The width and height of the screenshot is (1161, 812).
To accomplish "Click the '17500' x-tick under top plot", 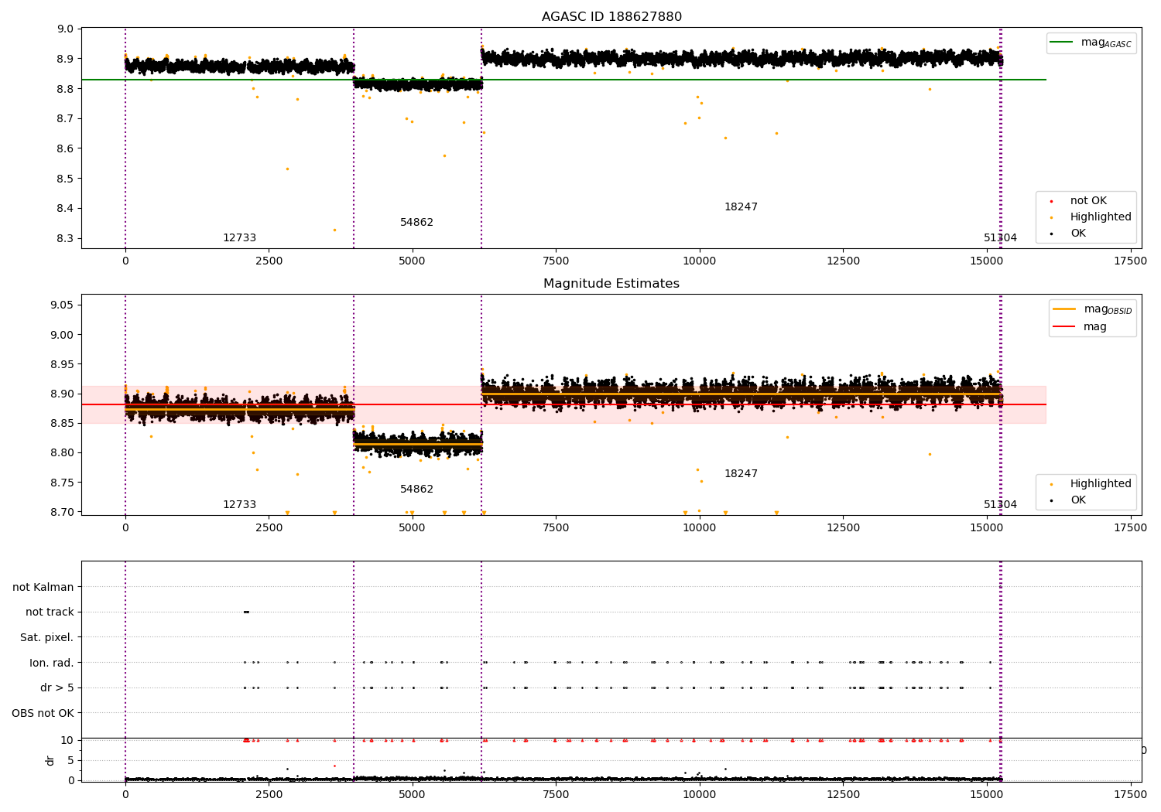I will pyautogui.click(x=1130, y=261).
